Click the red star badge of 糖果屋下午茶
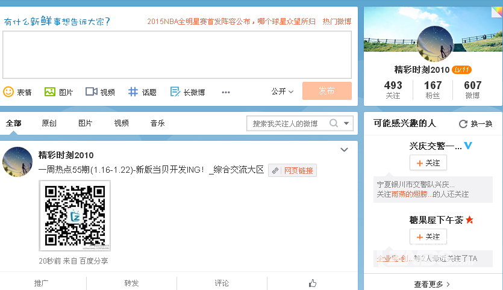The height and width of the screenshot is (290, 503). [470, 220]
